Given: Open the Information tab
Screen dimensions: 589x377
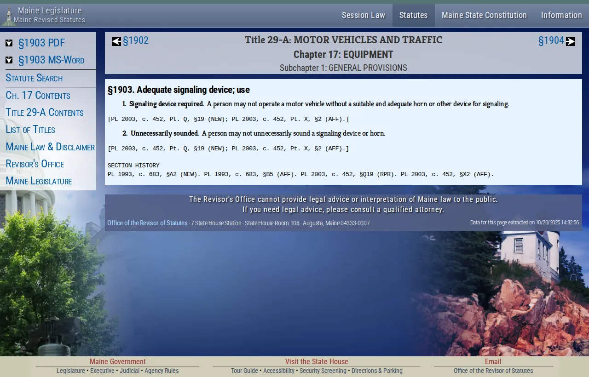Looking at the screenshot, I should tap(561, 15).
